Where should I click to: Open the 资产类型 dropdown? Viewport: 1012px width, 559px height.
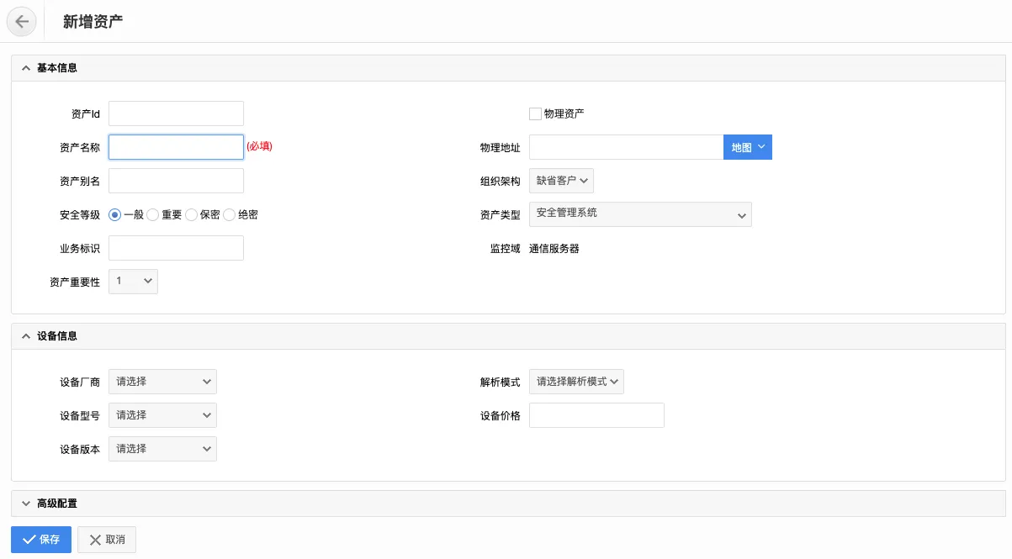[x=639, y=214]
